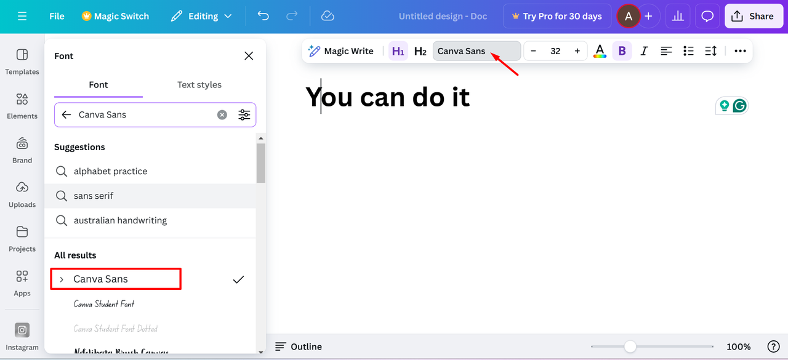
Task: Open the font filter options
Action: (x=244, y=114)
